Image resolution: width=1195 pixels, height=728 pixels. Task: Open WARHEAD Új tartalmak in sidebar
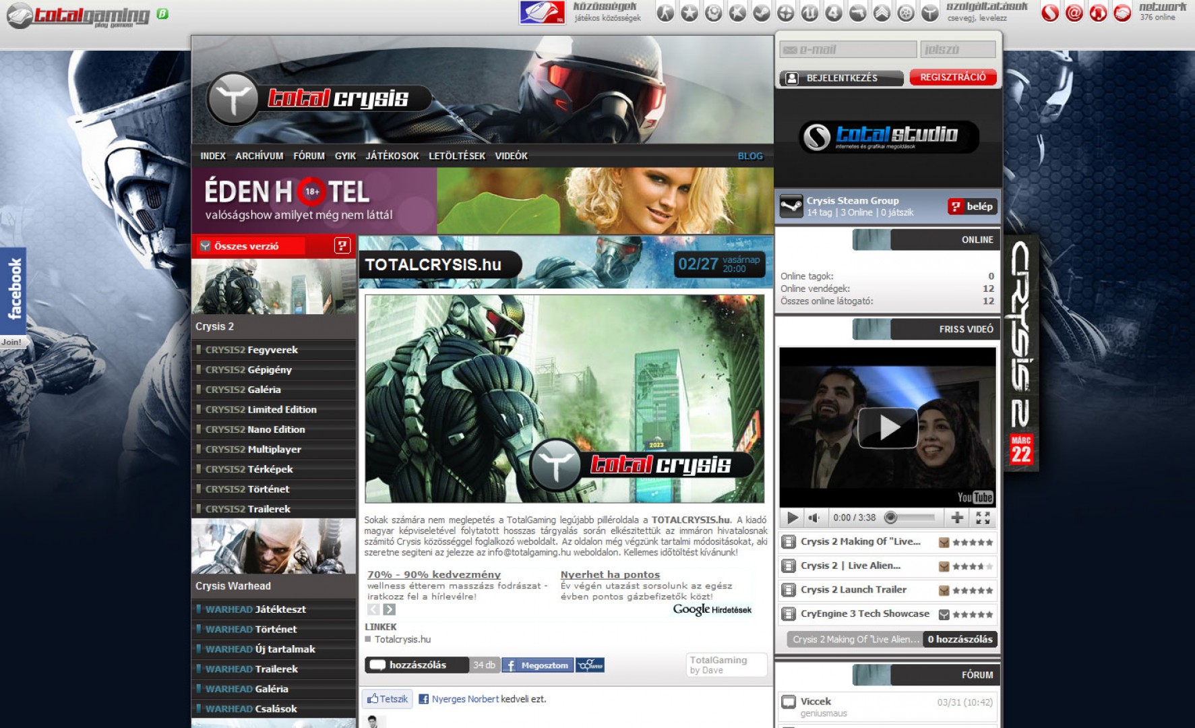click(x=274, y=649)
